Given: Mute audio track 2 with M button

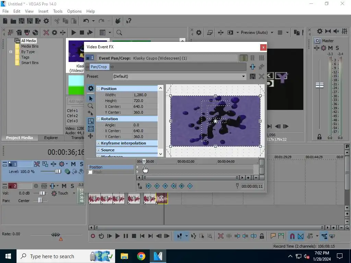Looking at the screenshot, I should tap(64, 186).
